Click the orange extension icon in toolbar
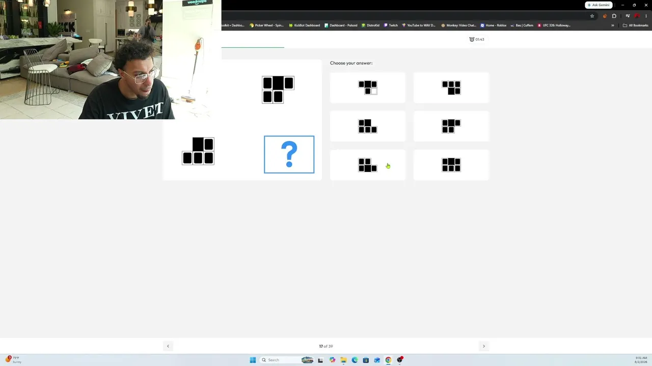652x366 pixels. 605,16
